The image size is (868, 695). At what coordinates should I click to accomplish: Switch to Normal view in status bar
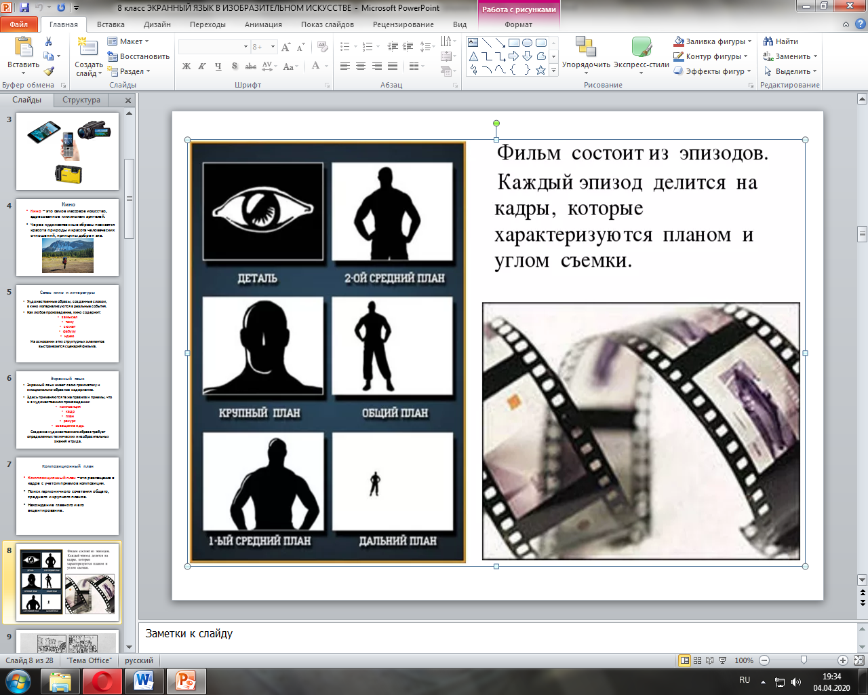pos(685,660)
